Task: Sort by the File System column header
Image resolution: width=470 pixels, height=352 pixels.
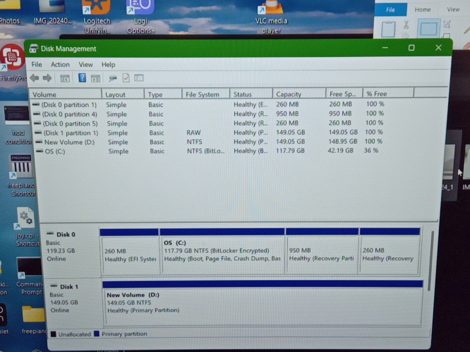Action: pyautogui.click(x=206, y=94)
